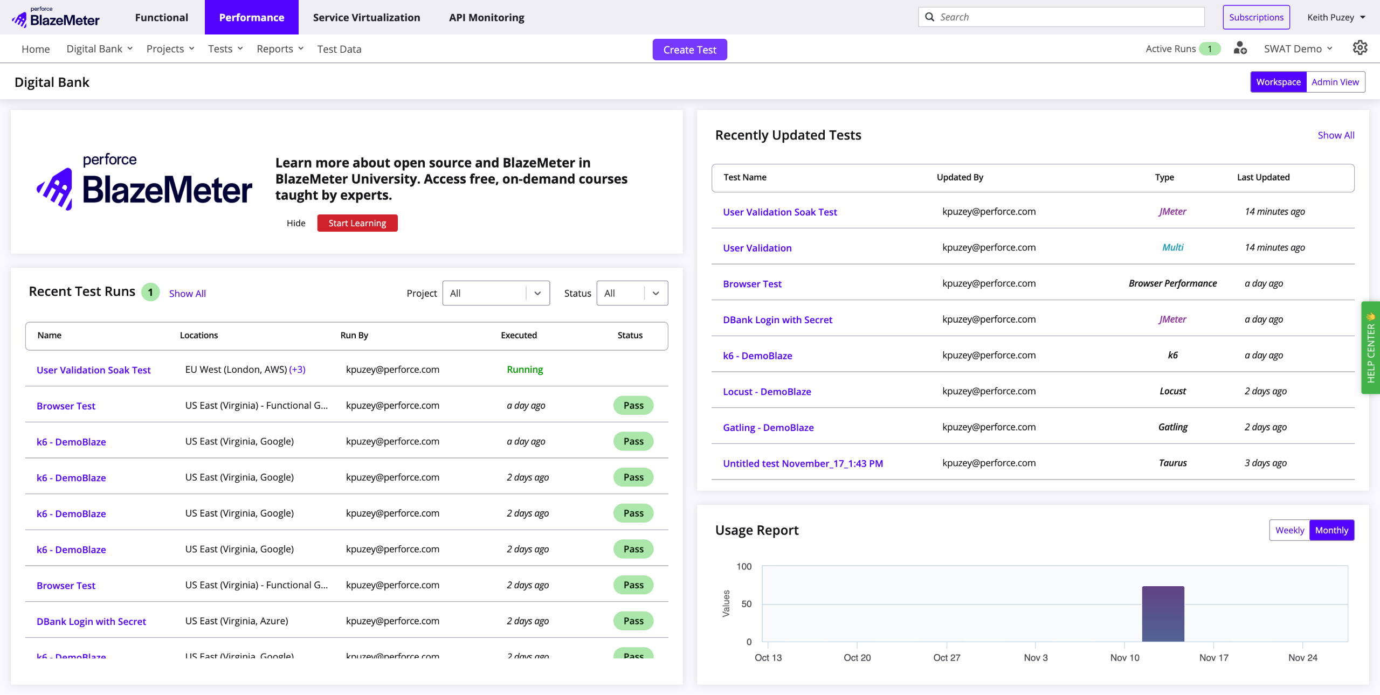This screenshot has width=1380, height=695.
Task: Open the settings gear icon
Action: (x=1360, y=48)
